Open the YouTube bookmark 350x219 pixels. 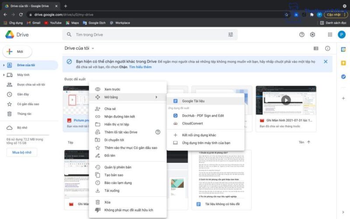(53, 23)
